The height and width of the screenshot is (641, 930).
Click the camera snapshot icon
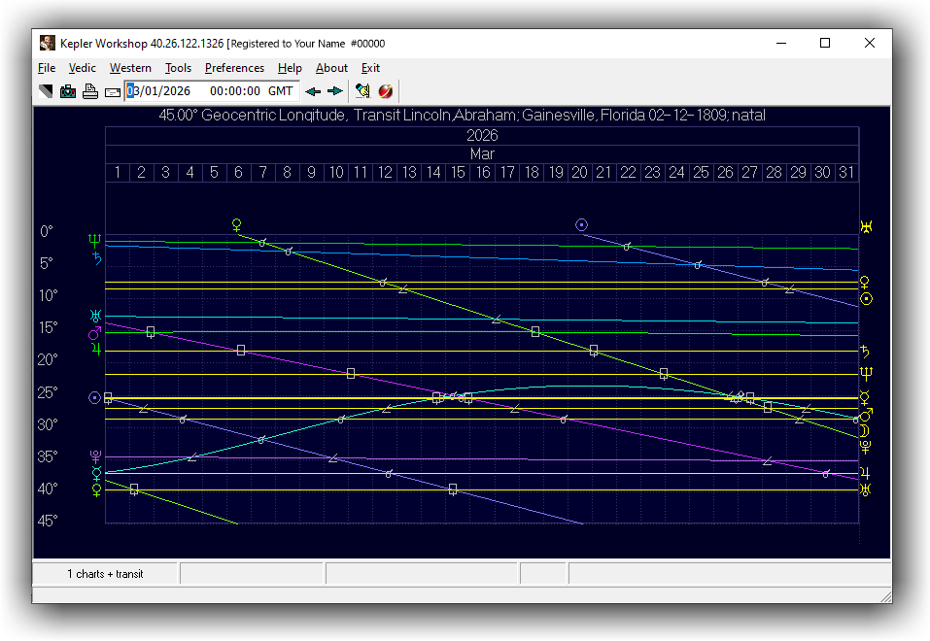(67, 91)
